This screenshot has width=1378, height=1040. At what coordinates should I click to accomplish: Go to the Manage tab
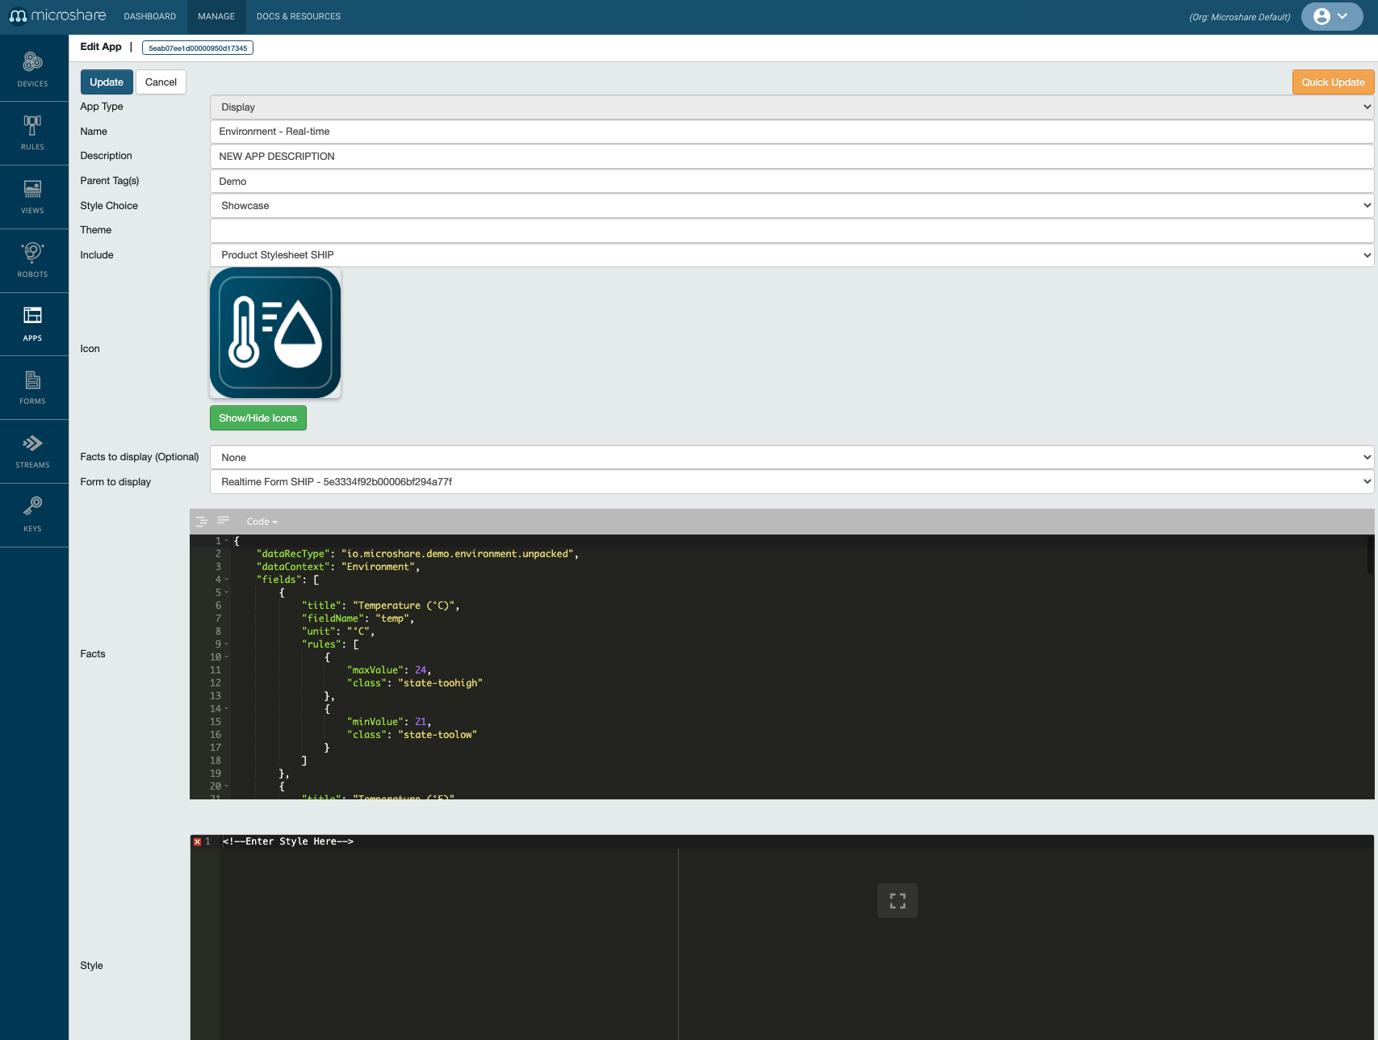216,16
